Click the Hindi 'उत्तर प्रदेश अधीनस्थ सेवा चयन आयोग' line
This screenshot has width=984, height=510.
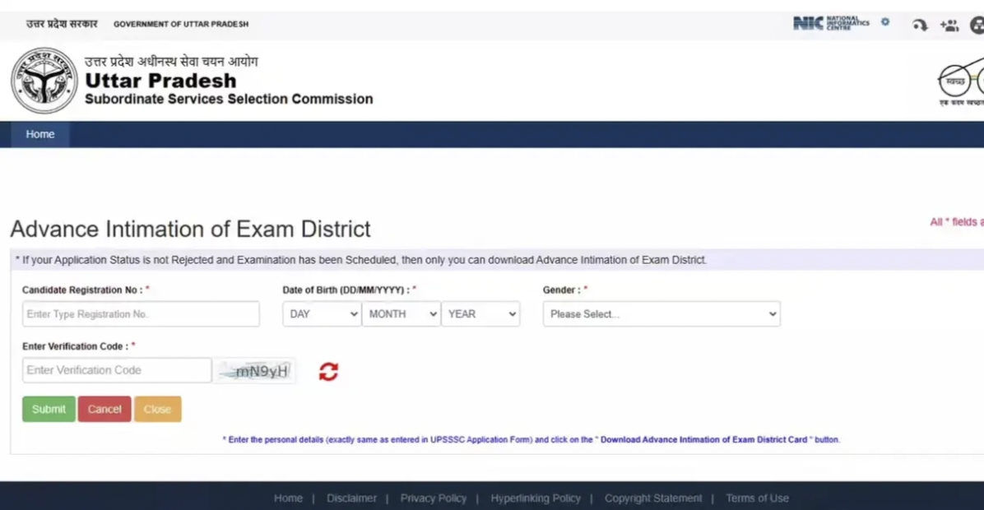tap(171, 62)
